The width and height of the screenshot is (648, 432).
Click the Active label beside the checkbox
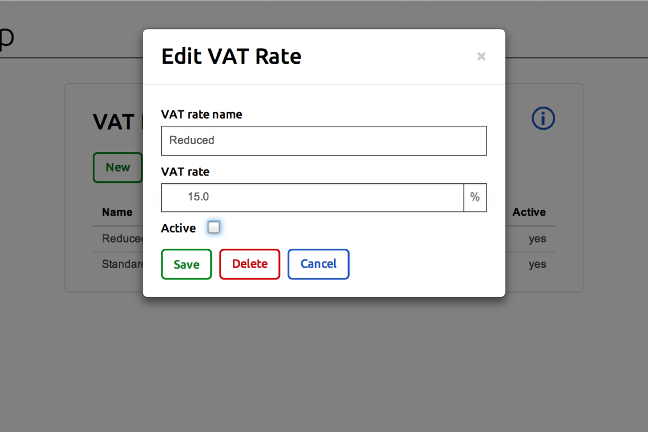coord(178,228)
